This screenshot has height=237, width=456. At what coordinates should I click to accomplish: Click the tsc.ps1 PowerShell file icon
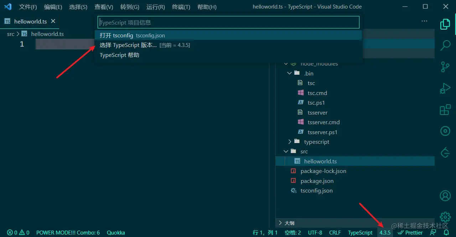301,102
